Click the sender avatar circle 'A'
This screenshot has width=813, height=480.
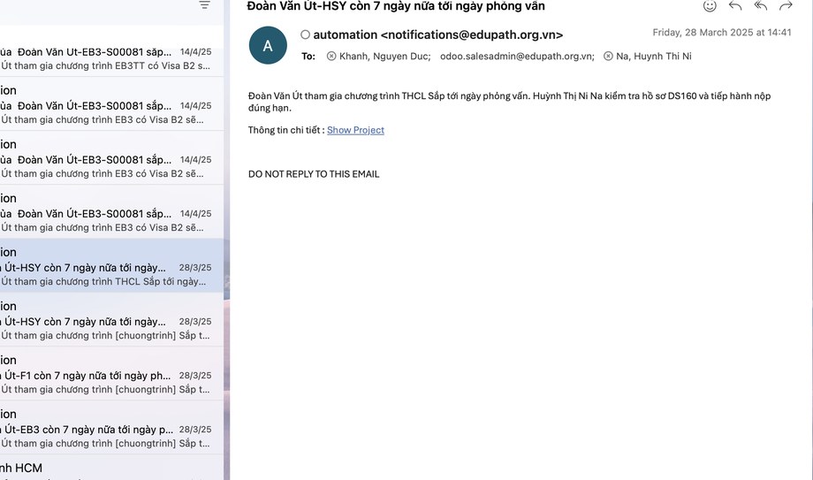click(268, 45)
